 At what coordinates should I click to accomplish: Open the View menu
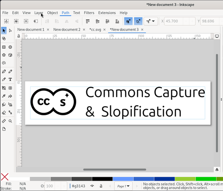26,13
